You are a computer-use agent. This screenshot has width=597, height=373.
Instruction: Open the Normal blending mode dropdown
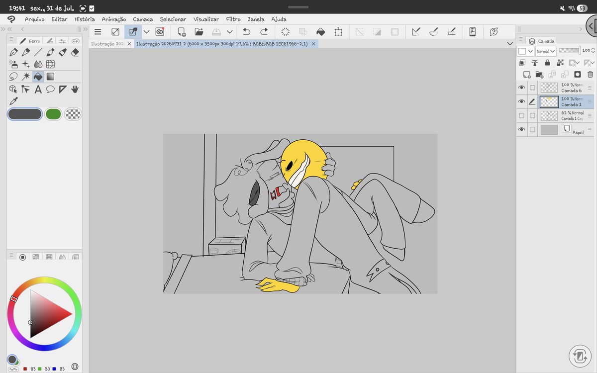point(546,51)
